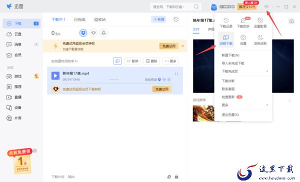The height and width of the screenshot is (182, 300).
Task: Click 免费试用 in the download item row
Action: click(162, 89)
